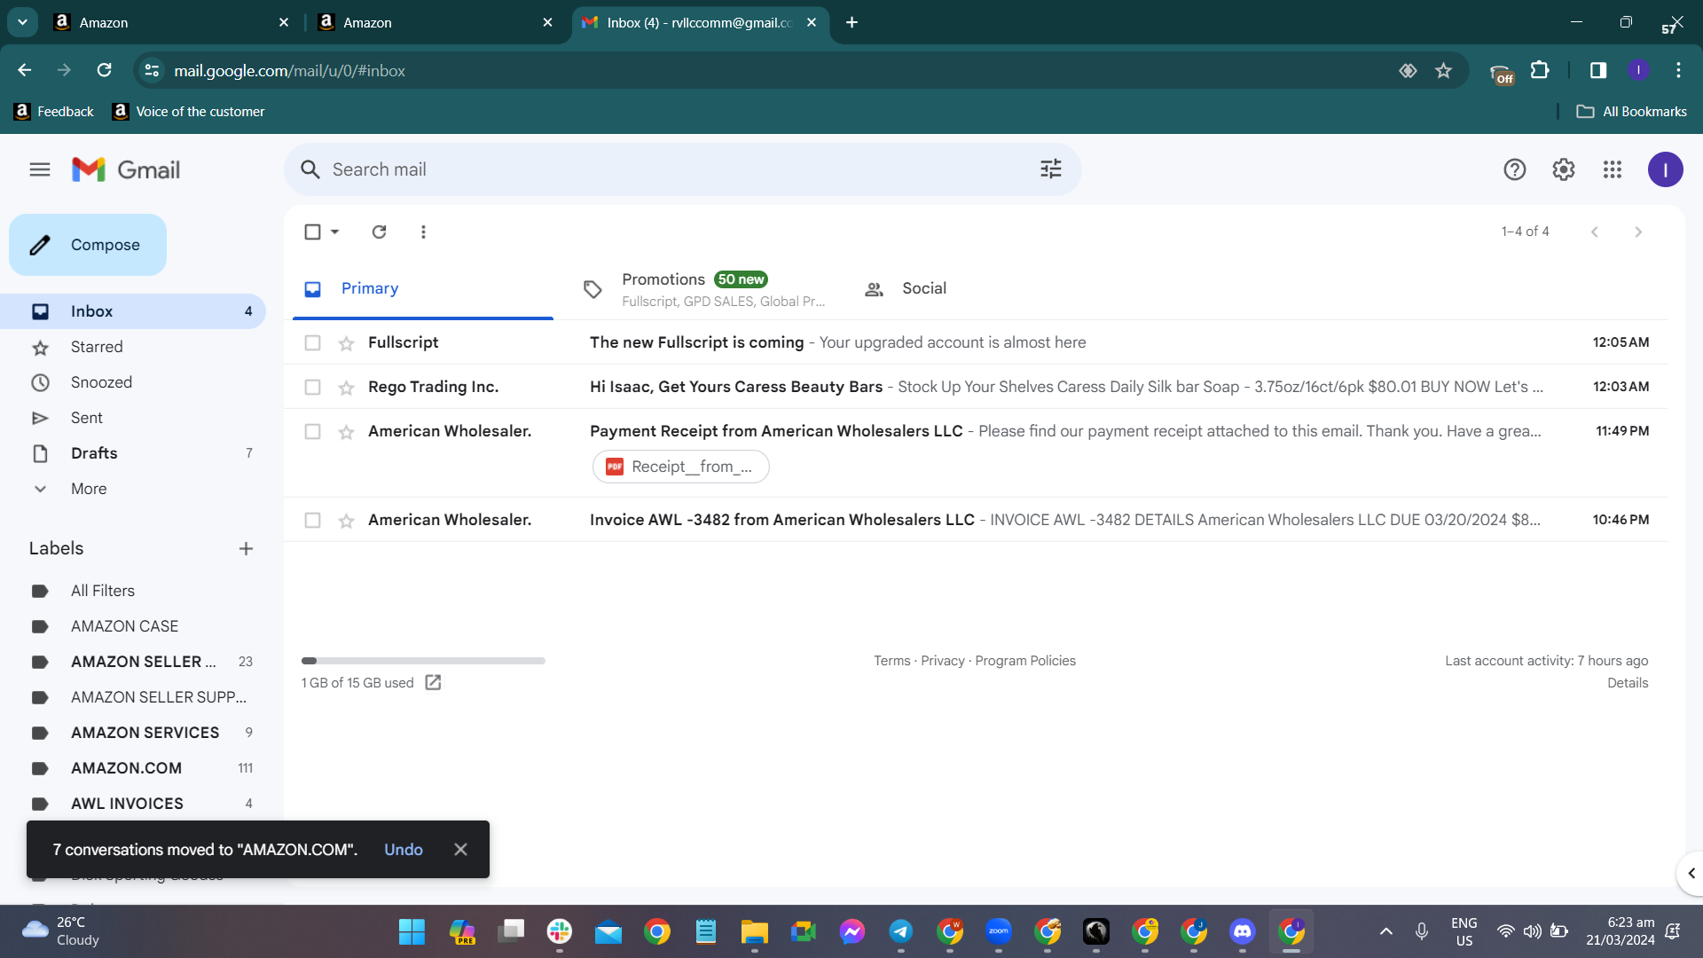The height and width of the screenshot is (958, 1703).
Task: Open Gmail main menu hamburger icon
Action: tap(40, 169)
